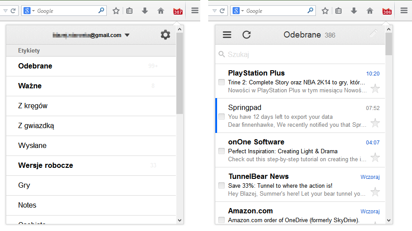The height and width of the screenshot is (231, 412).
Task: Click Gmail checker icon with 387 badge
Action: [x=178, y=11]
